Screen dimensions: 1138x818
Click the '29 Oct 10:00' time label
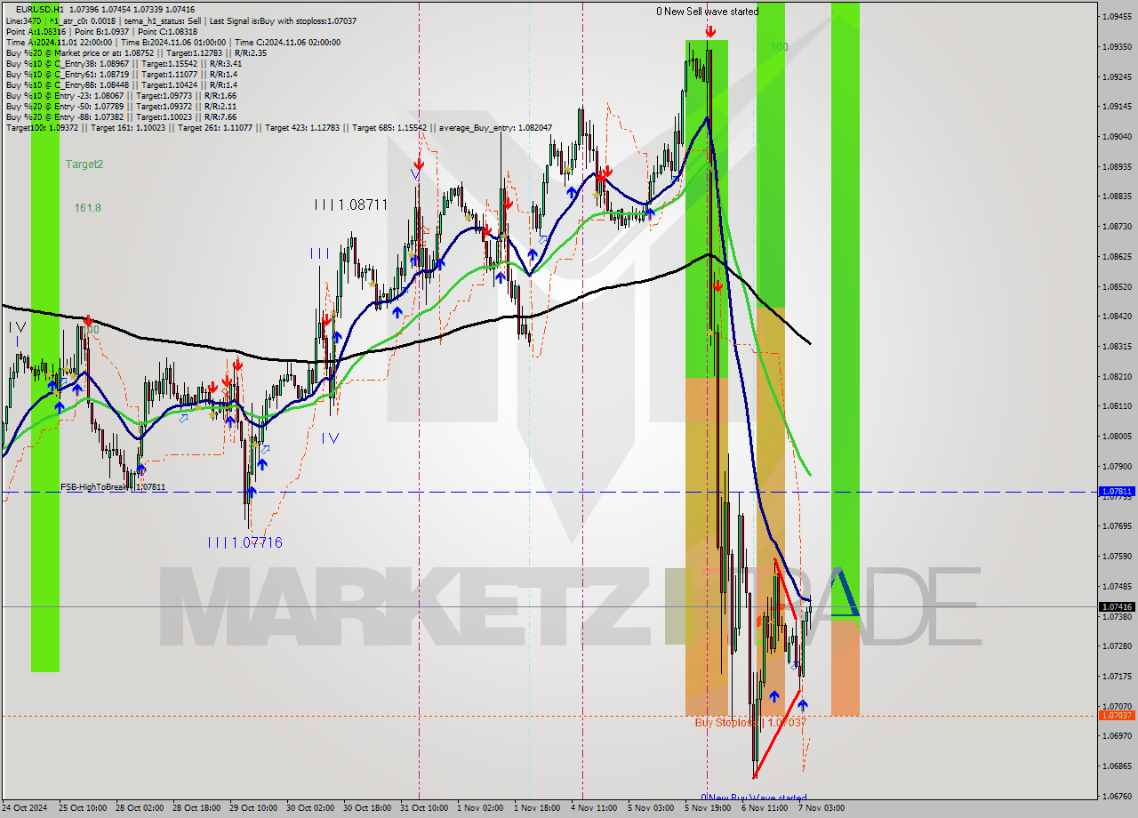255,808
